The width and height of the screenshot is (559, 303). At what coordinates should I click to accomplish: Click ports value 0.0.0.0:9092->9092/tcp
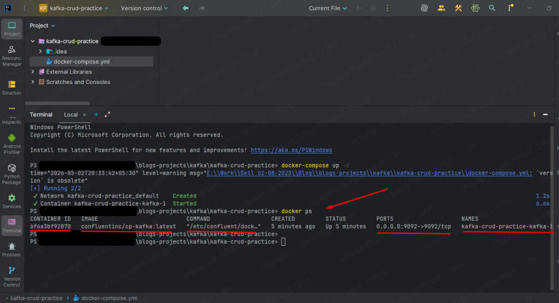(x=414, y=227)
